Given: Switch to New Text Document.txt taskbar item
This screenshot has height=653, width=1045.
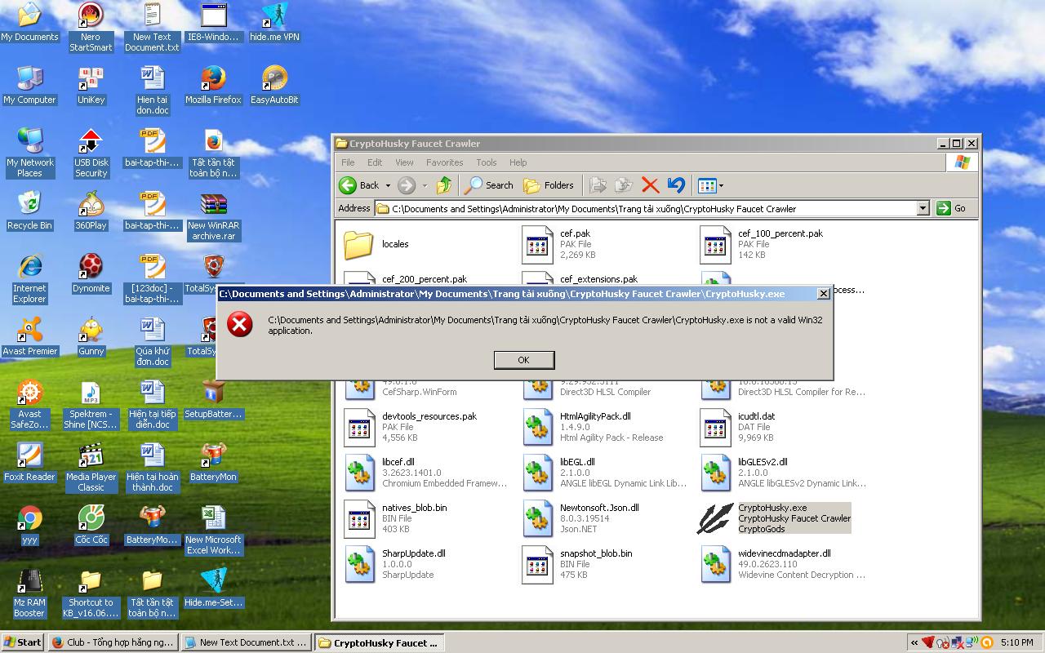Looking at the screenshot, I should pyautogui.click(x=245, y=642).
